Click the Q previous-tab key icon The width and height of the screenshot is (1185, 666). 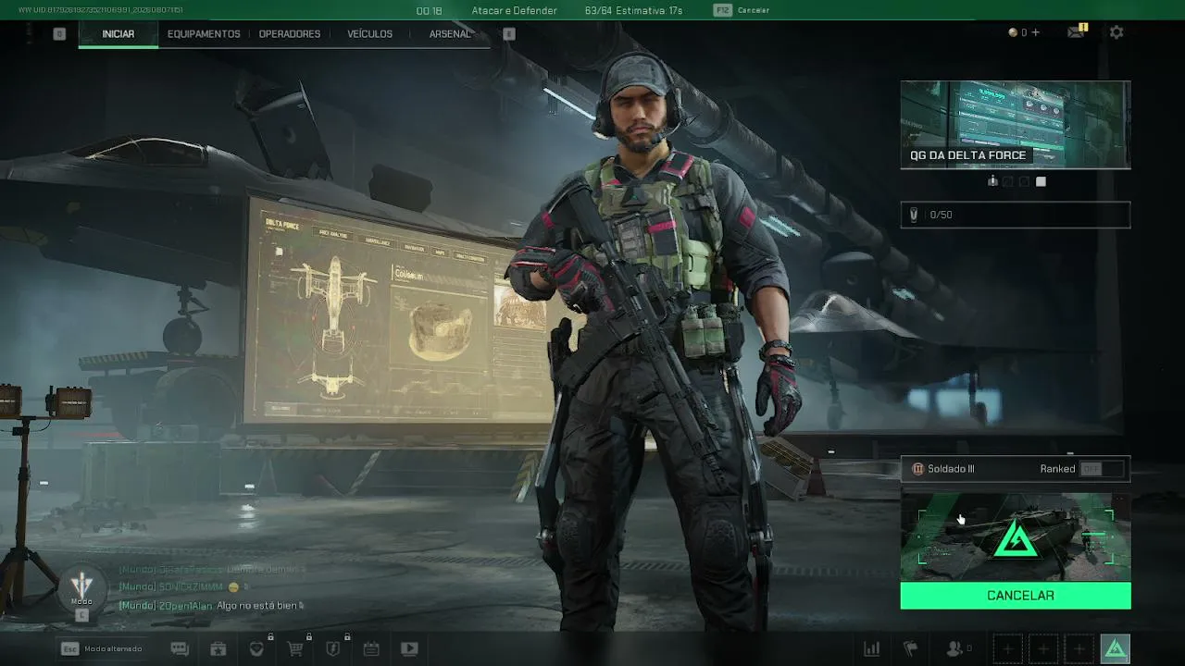point(59,34)
